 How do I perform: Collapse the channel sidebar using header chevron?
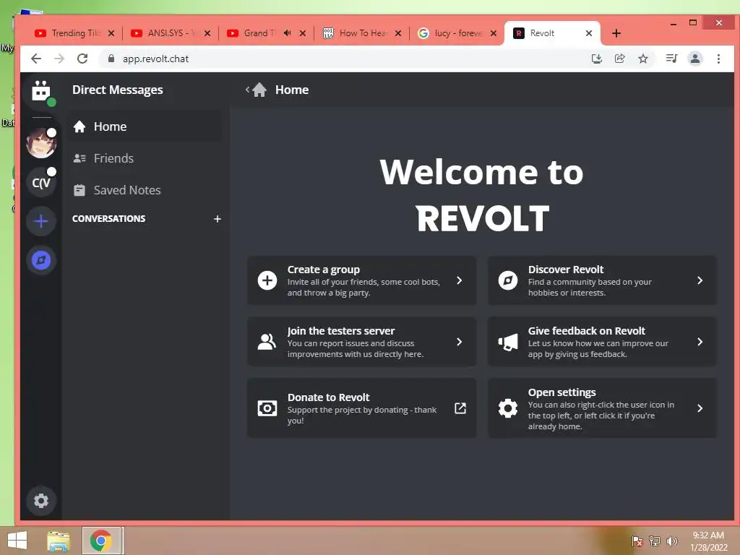pyautogui.click(x=247, y=90)
